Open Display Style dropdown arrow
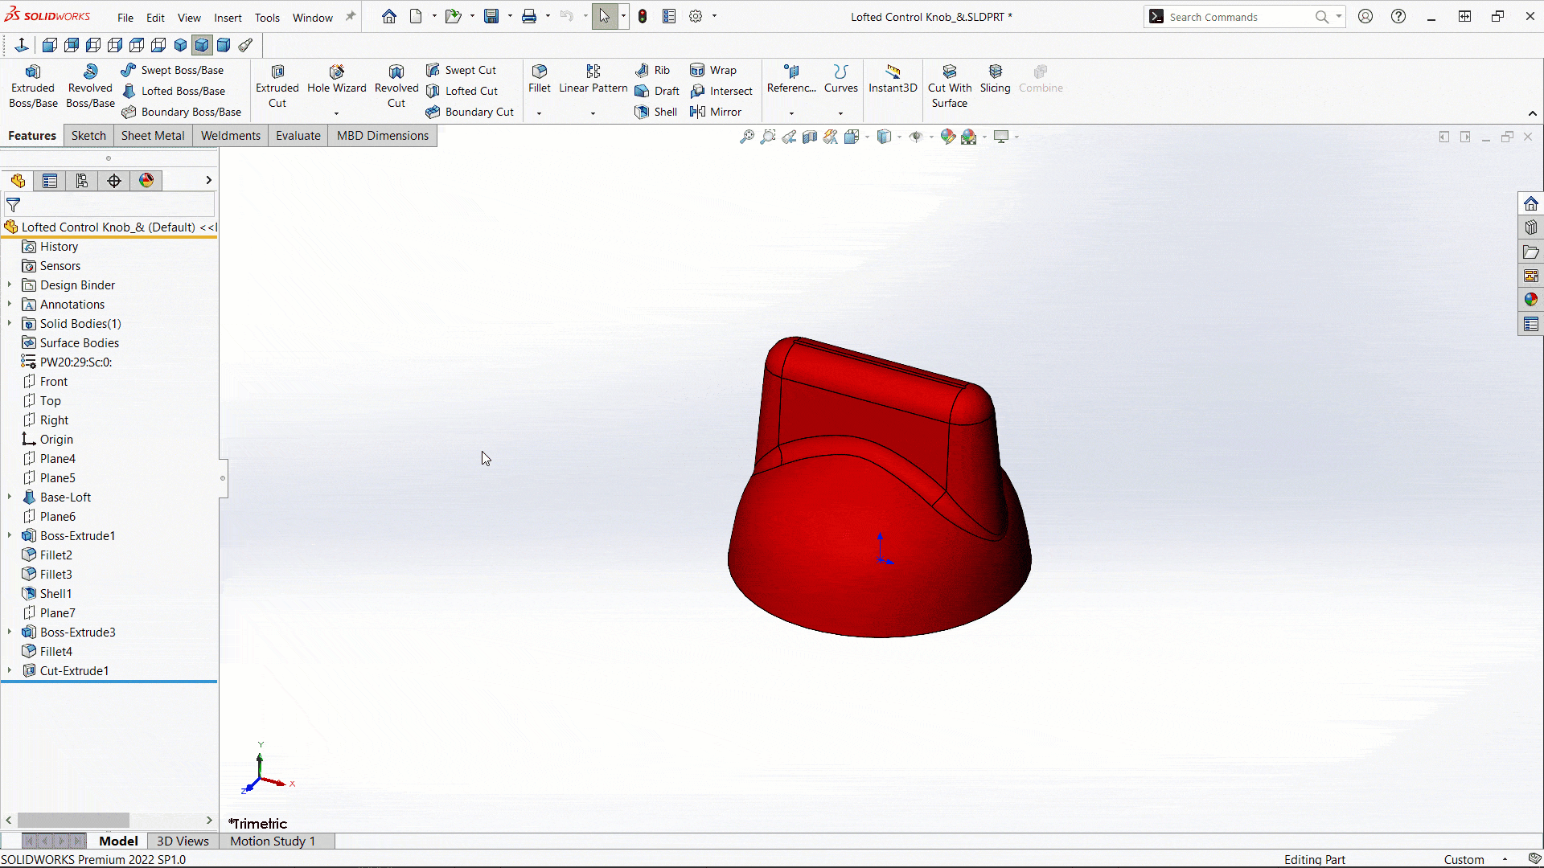Viewport: 1544px width, 868px height. pos(899,137)
